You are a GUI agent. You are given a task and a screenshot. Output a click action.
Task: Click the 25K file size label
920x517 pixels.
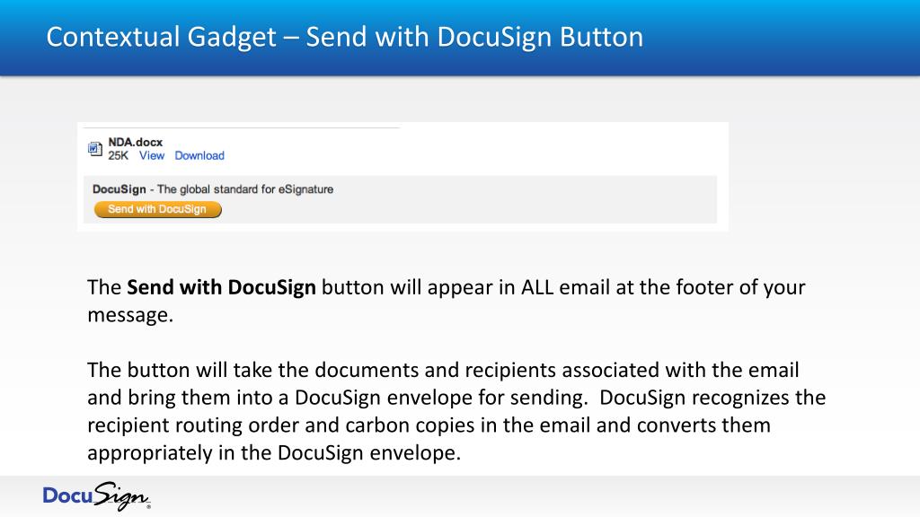pos(118,155)
